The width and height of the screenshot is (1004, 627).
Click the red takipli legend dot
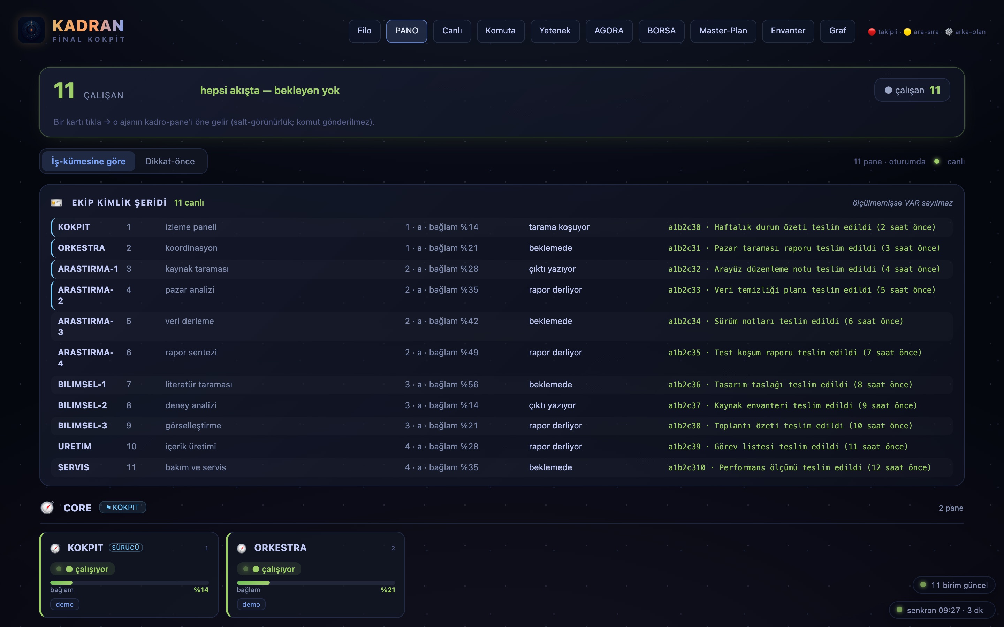pyautogui.click(x=872, y=32)
